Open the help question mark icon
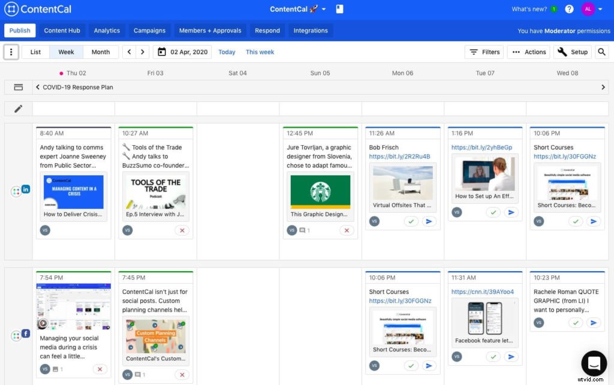 click(x=568, y=9)
